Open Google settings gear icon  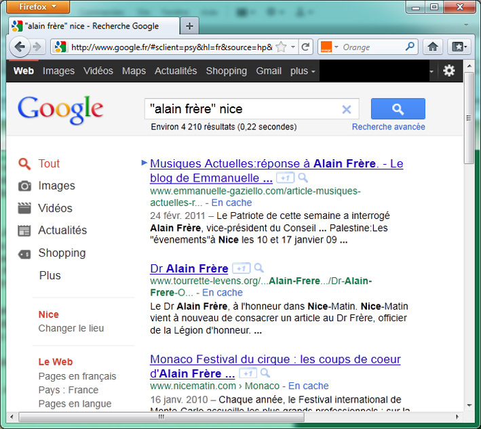pyautogui.click(x=449, y=70)
